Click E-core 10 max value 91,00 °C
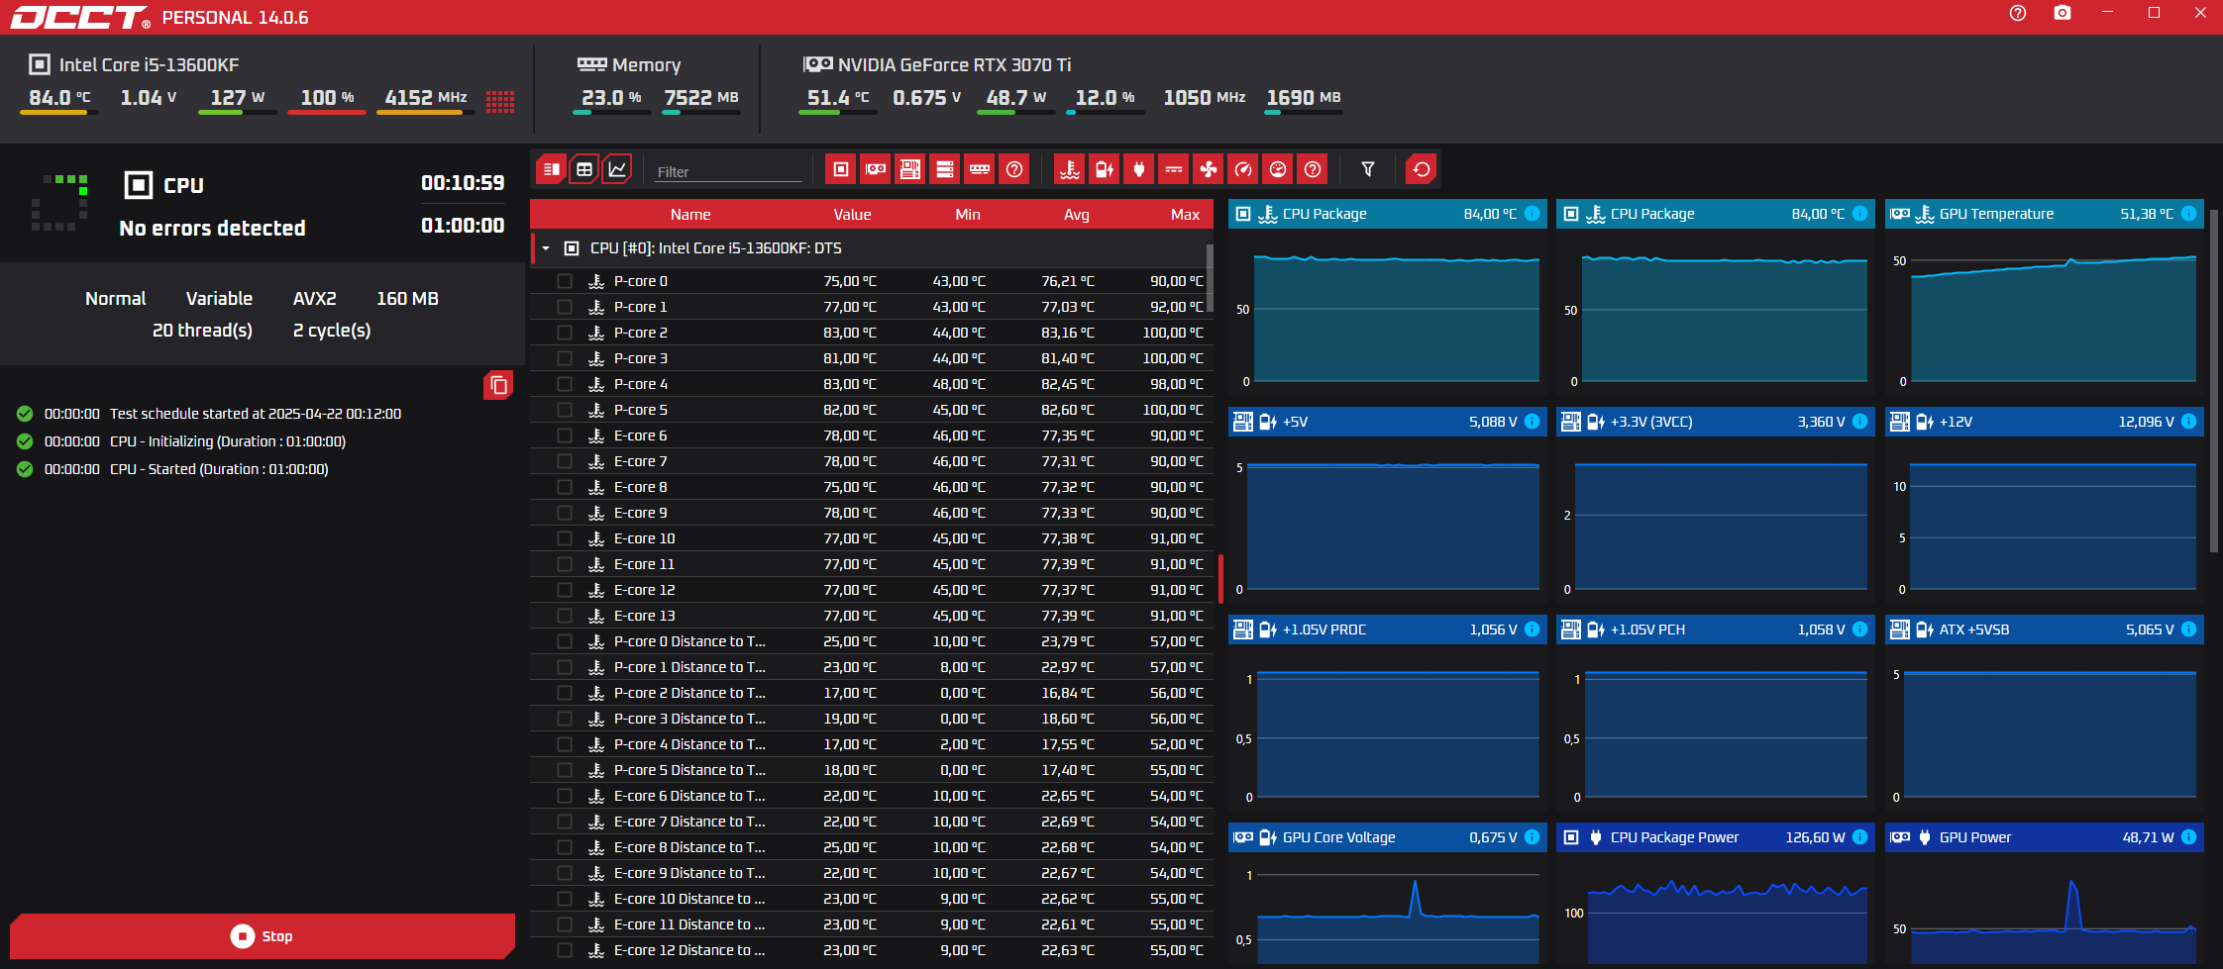The image size is (2223, 969). pyautogui.click(x=1176, y=538)
